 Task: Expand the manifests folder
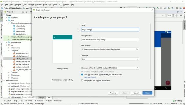coord(6,18)
